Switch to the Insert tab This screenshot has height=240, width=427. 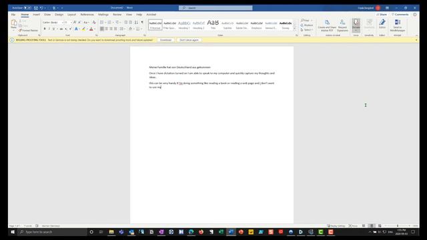(36, 15)
